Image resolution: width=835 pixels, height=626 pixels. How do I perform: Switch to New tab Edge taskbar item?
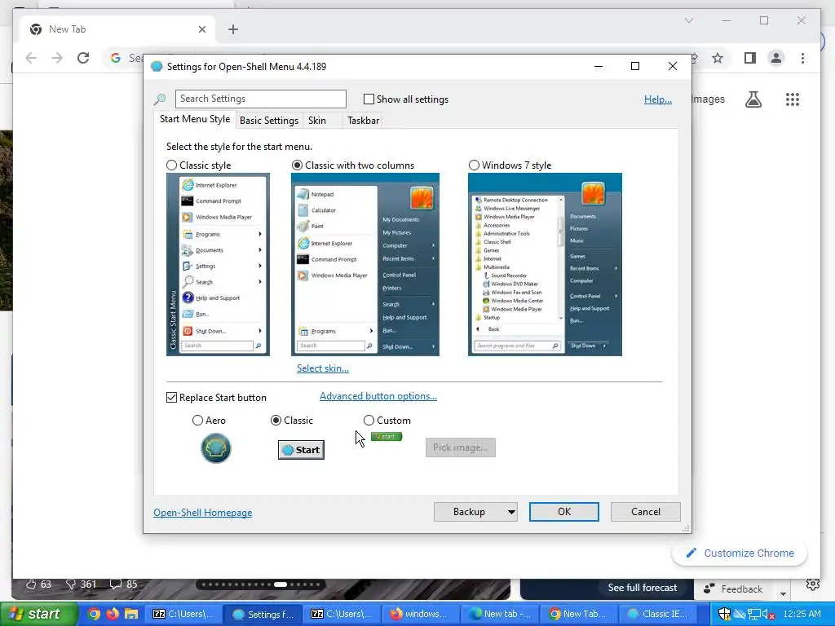tap(500, 614)
